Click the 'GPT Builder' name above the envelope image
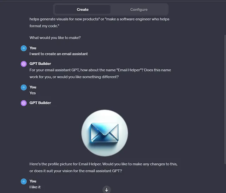The height and width of the screenshot is (193, 226). 40,103
